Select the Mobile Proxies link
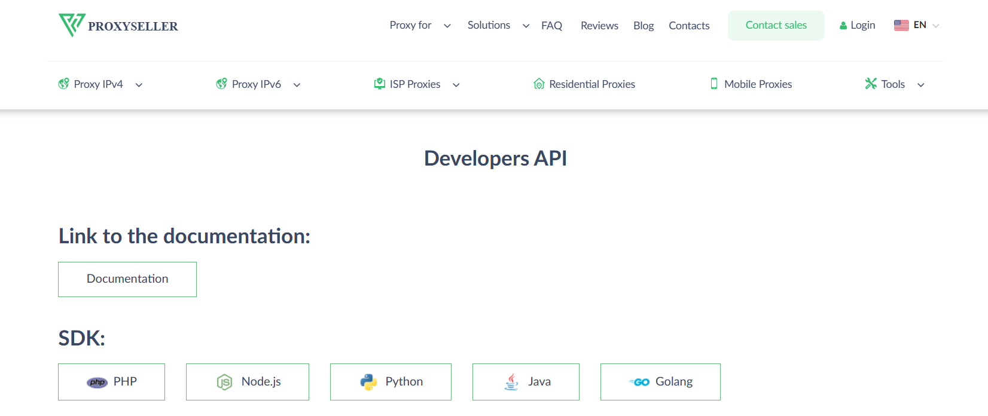 point(758,84)
